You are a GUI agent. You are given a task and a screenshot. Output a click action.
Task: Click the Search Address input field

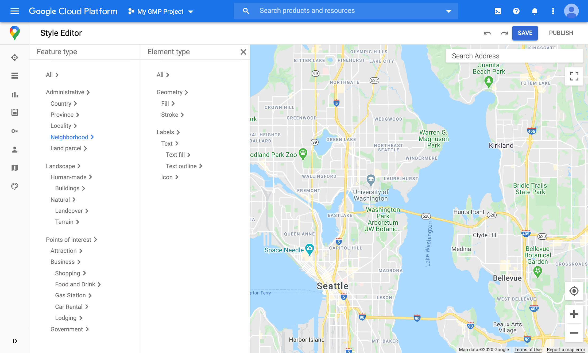pyautogui.click(x=514, y=56)
